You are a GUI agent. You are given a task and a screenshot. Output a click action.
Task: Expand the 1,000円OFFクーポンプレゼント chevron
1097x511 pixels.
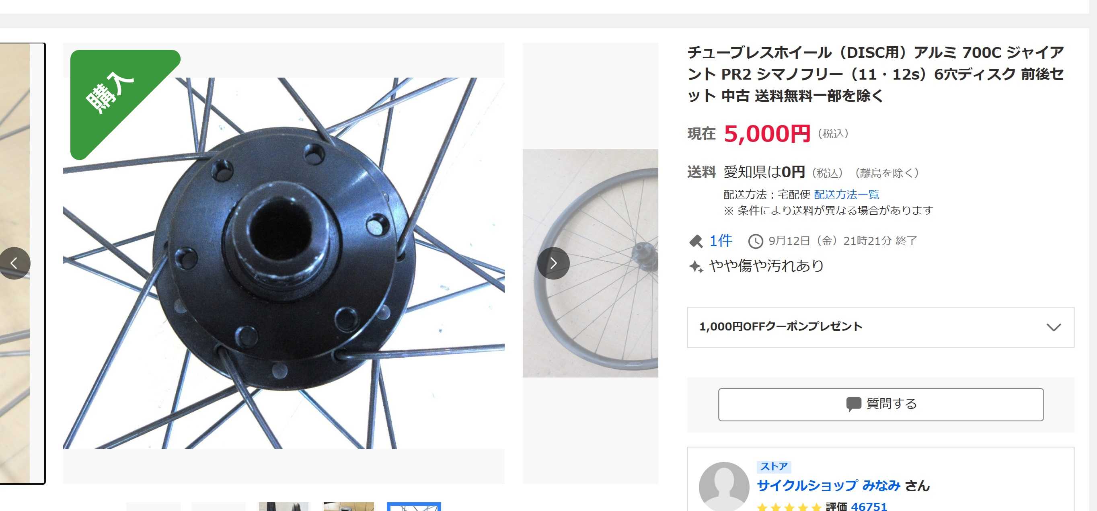[x=1054, y=327]
